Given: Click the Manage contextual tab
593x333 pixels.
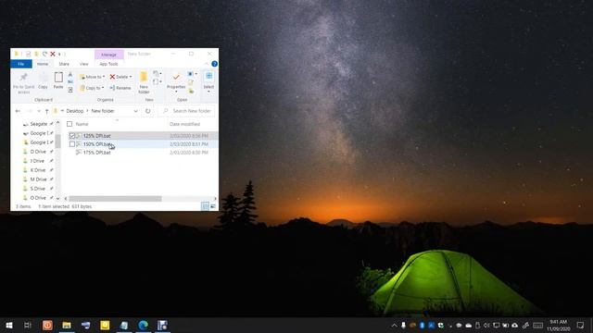Looking at the screenshot, I should coord(109,55).
